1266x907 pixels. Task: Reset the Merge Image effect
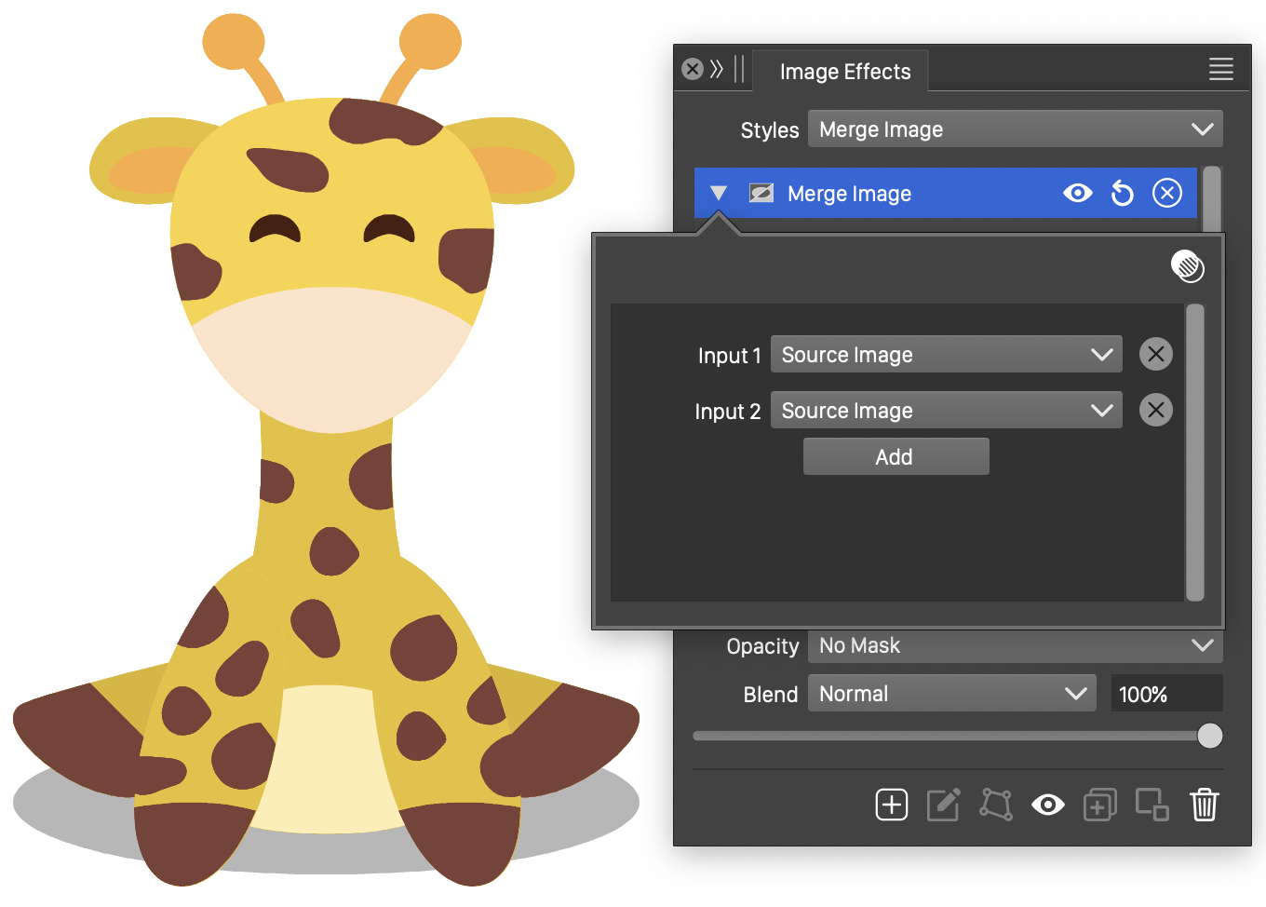coord(1123,194)
